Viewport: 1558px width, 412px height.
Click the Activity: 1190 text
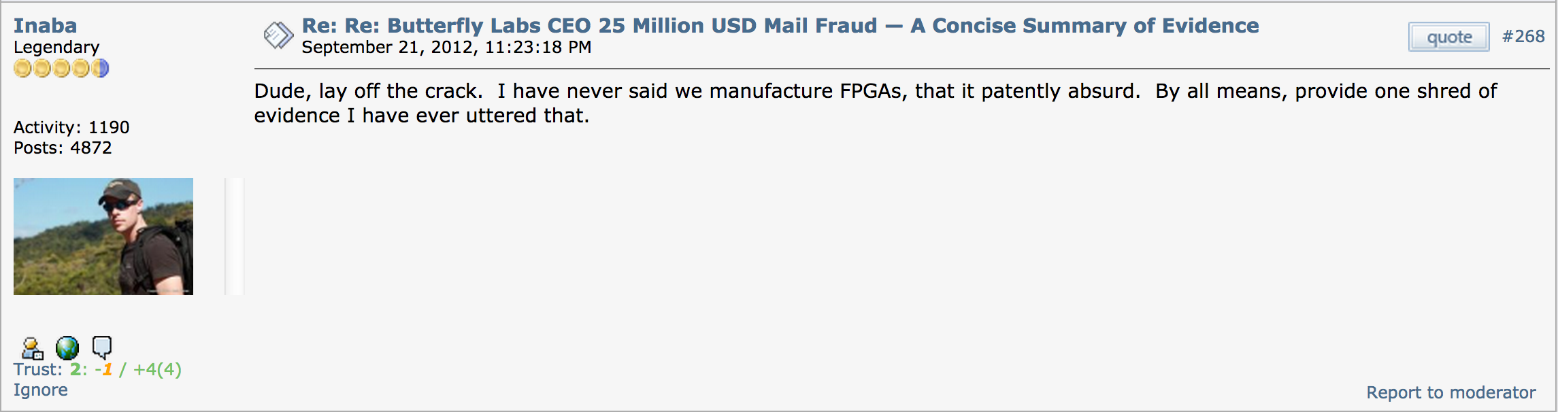(x=71, y=128)
